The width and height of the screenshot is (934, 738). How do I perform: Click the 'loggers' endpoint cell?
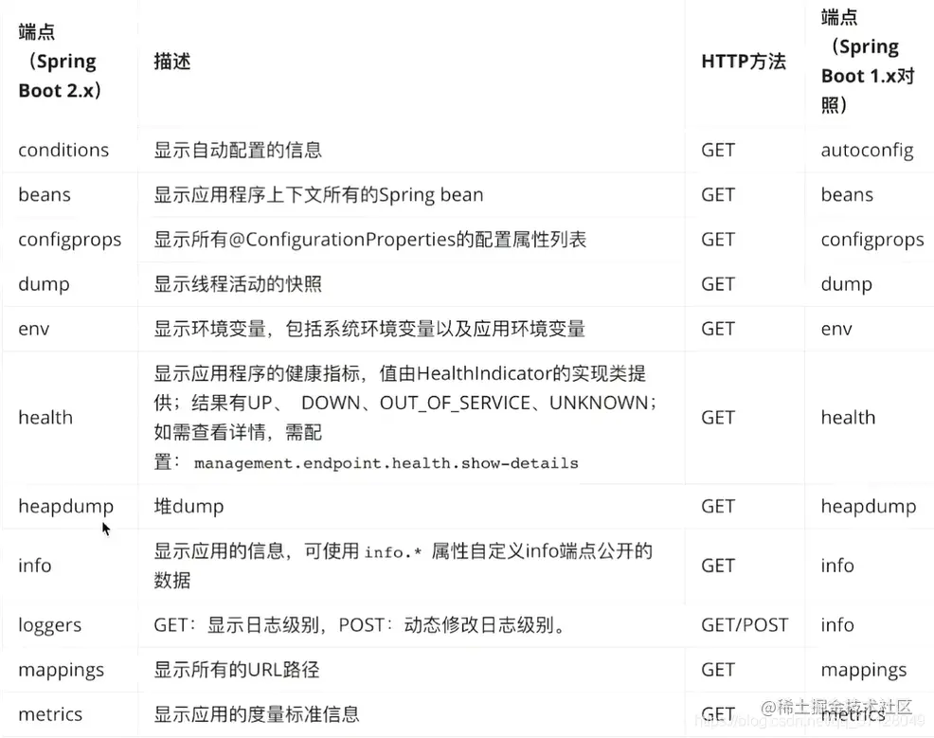(50, 625)
